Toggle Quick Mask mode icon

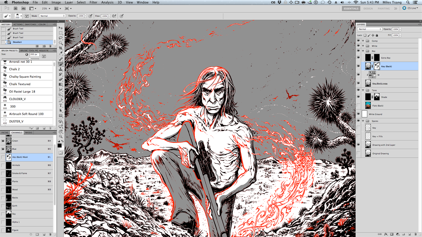[61, 153]
